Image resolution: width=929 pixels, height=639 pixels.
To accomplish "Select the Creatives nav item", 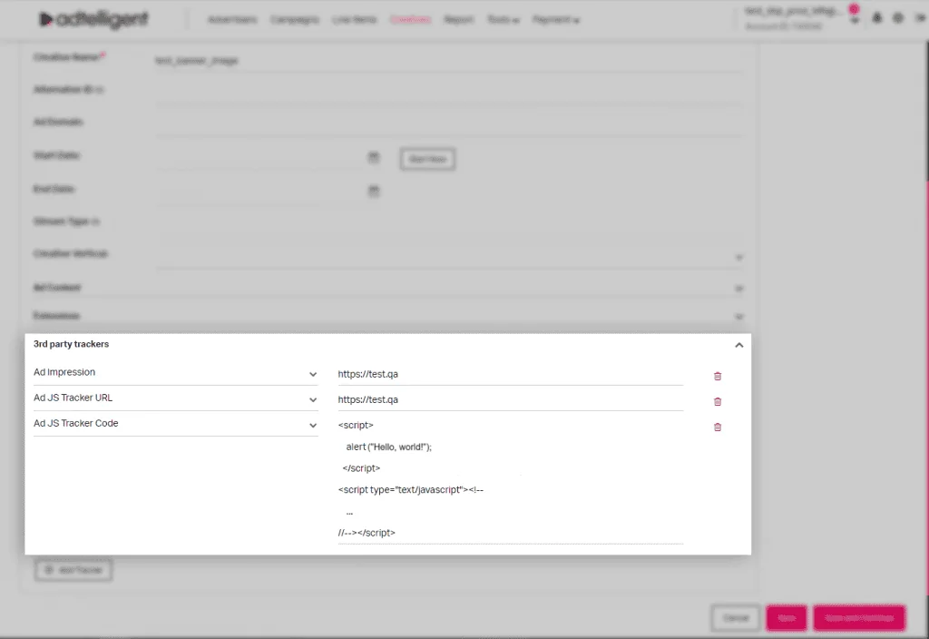I will tap(410, 20).
